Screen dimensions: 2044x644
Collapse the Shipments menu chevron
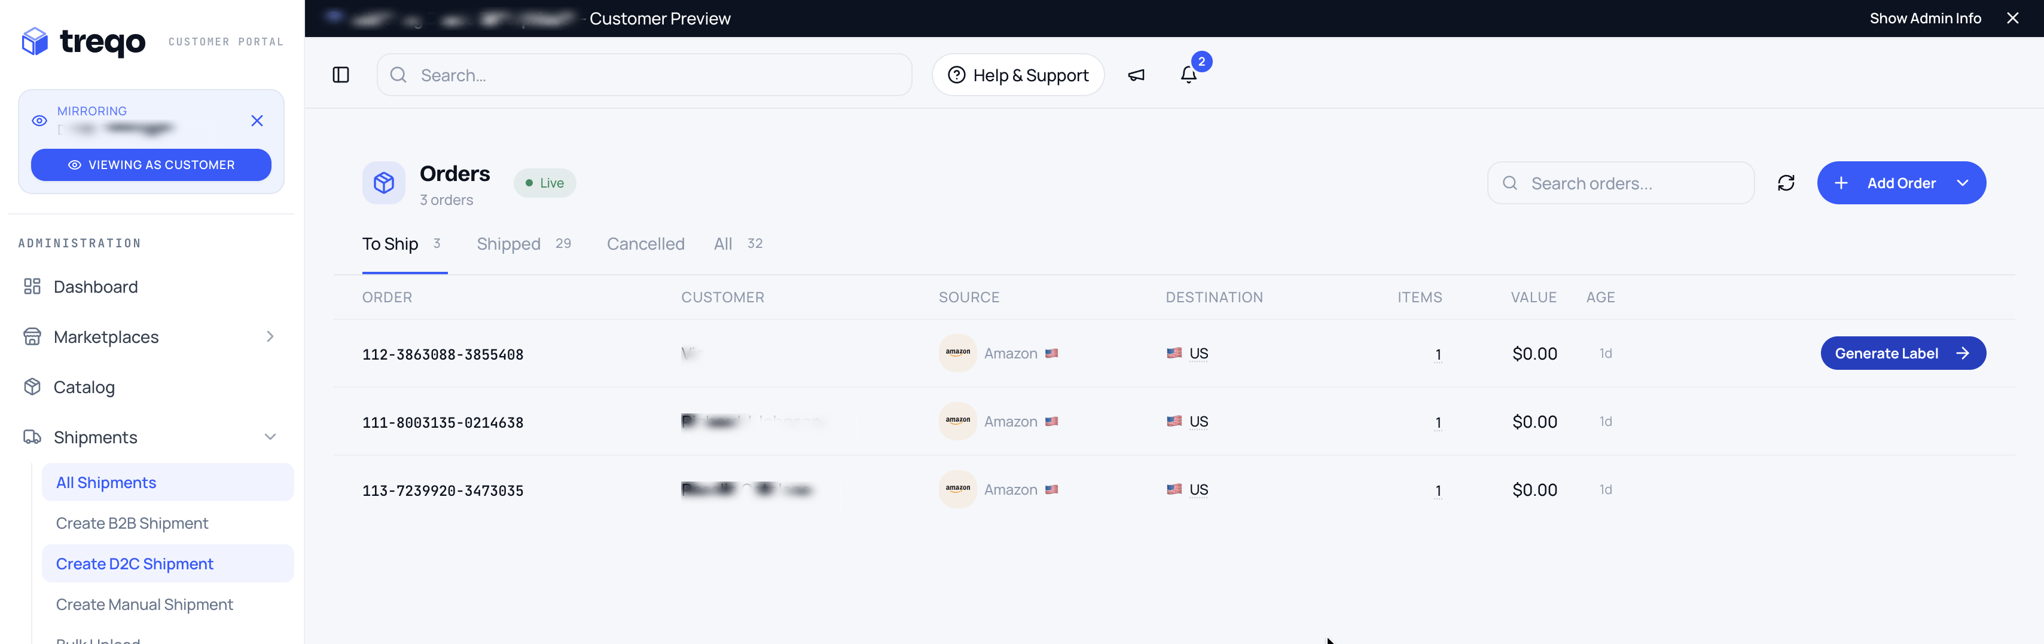[x=270, y=437]
